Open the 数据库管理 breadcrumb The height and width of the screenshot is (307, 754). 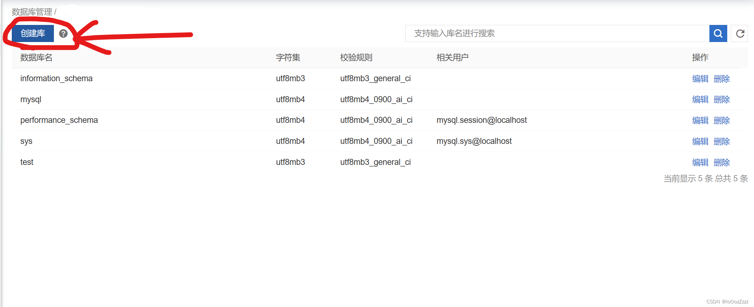coord(32,12)
